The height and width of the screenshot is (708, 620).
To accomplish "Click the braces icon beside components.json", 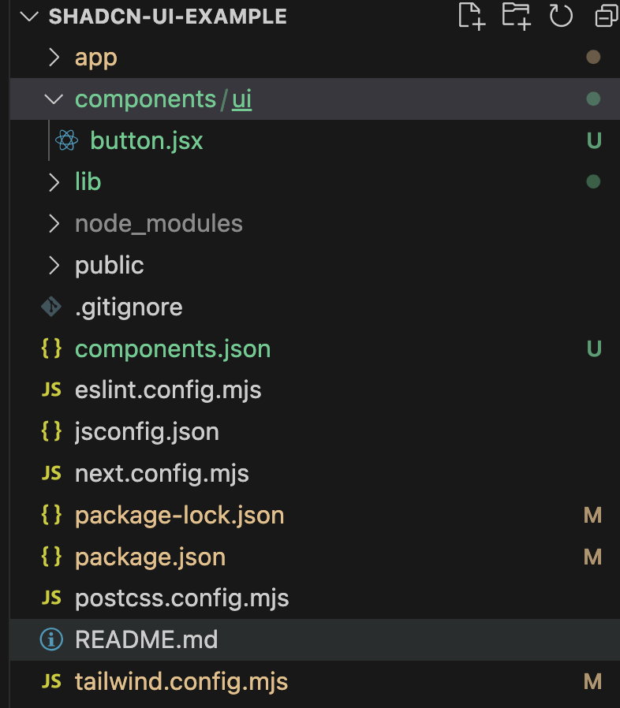I will coord(51,348).
